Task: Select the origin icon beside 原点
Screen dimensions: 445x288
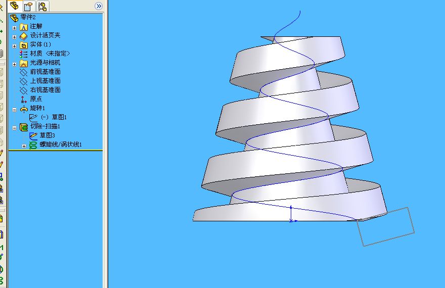Action: 24,99
